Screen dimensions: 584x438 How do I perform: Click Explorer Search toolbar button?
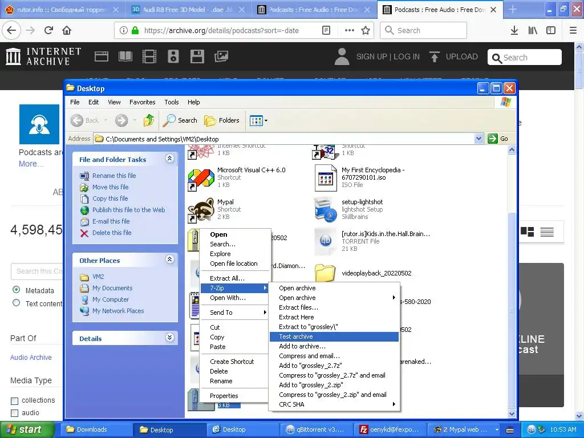(x=180, y=120)
